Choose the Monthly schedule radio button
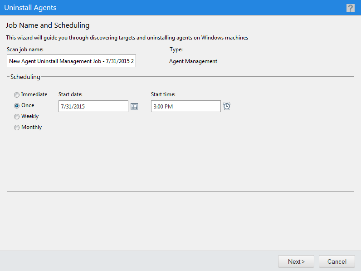The height and width of the screenshot is (271, 361). pyautogui.click(x=17, y=128)
